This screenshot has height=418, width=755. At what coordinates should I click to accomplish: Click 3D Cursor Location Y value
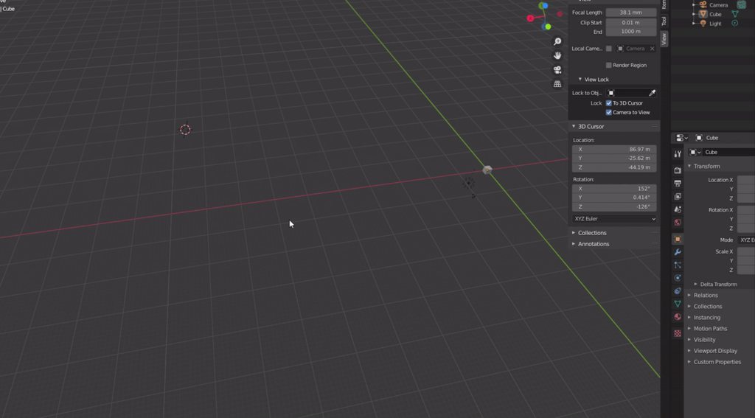(614, 158)
